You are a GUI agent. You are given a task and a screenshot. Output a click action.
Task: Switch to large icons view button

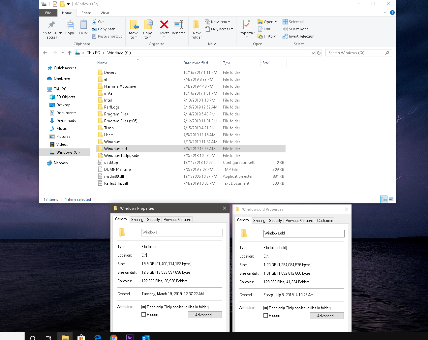pos(391,199)
